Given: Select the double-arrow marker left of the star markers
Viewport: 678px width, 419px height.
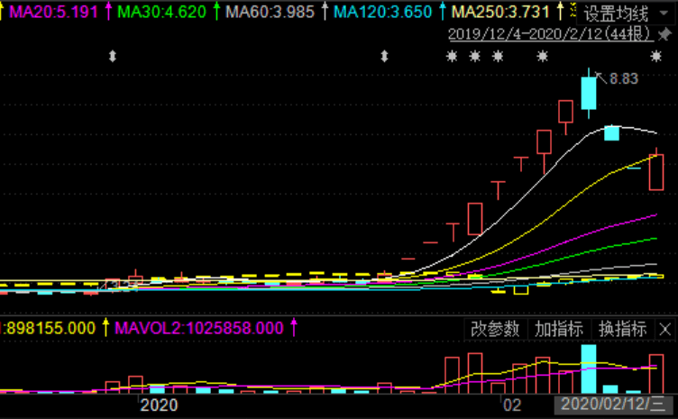Looking at the screenshot, I should click(x=384, y=56).
